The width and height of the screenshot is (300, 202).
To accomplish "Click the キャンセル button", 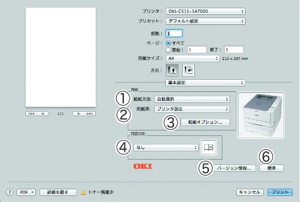I will tap(250, 192).
